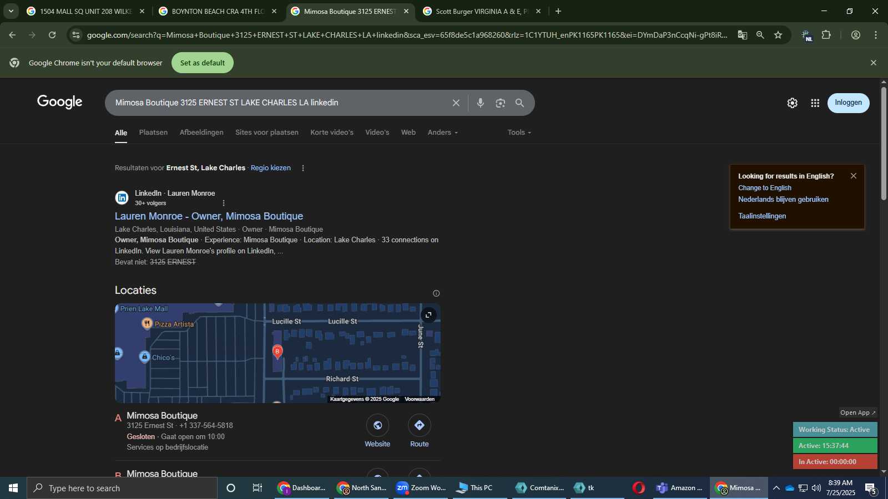Set Chrome as default browser
The width and height of the screenshot is (888, 499).
click(x=203, y=63)
